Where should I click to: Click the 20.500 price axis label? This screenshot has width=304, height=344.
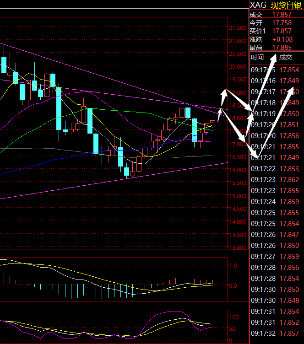click(x=238, y=54)
